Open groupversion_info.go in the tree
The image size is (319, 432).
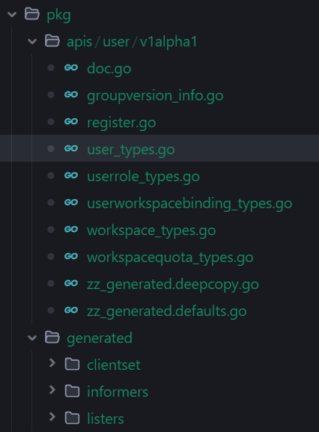(155, 95)
